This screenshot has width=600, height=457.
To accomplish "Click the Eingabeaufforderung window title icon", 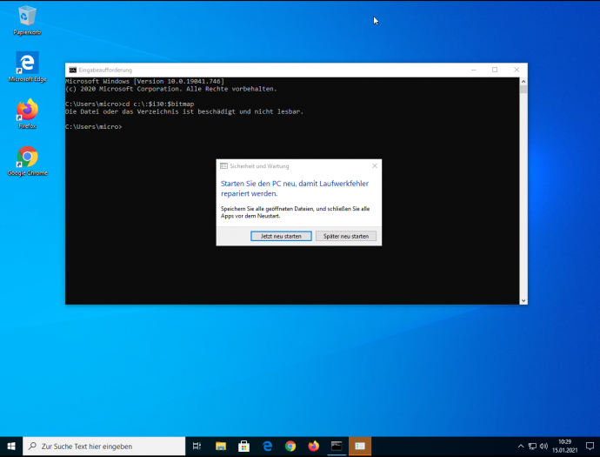I will point(73,71).
